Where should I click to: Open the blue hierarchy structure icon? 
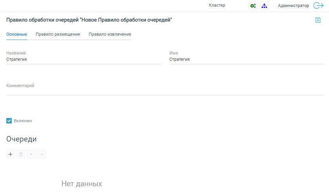(264, 6)
